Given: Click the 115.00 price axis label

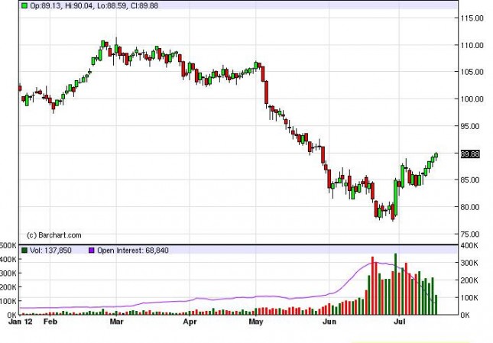Looking at the screenshot, I should click(x=472, y=18).
